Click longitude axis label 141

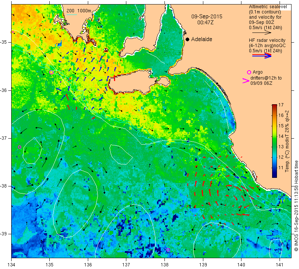pyautogui.click(x=280, y=265)
